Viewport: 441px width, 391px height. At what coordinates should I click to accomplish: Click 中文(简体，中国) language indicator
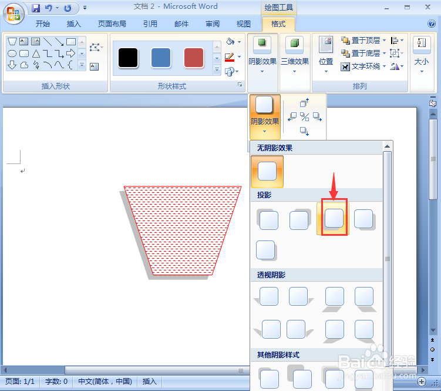pos(105,382)
